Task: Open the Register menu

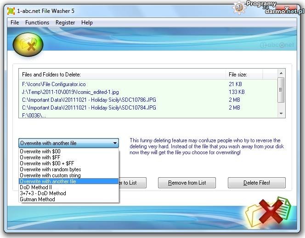Action: click(x=65, y=23)
